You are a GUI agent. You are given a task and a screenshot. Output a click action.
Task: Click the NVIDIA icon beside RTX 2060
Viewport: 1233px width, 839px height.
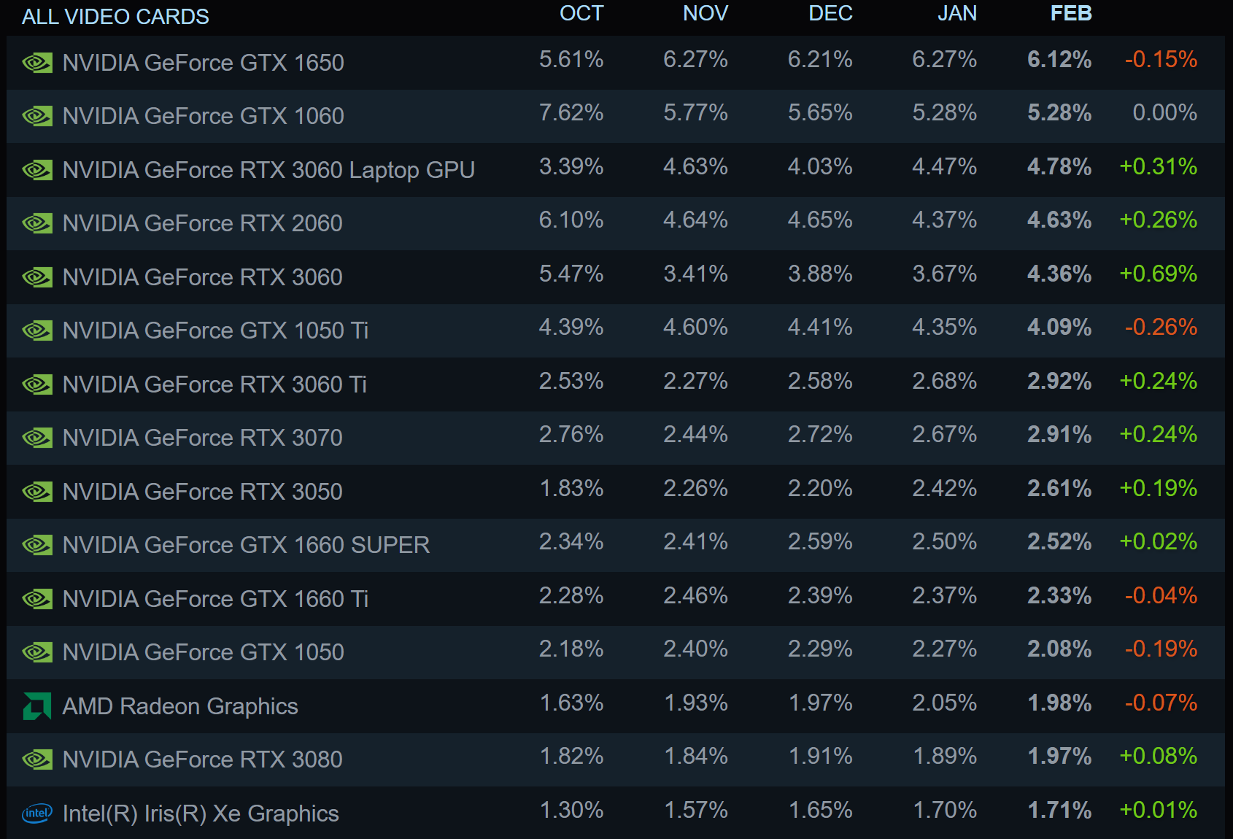pyautogui.click(x=37, y=223)
